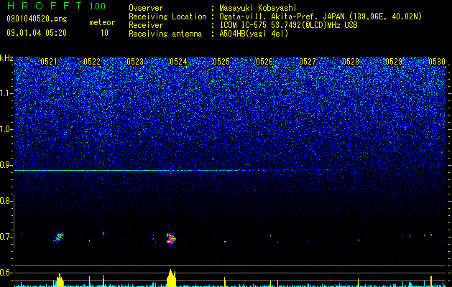Click the 0530 time marker label
This screenshot has height=287, width=452.
[x=437, y=62]
